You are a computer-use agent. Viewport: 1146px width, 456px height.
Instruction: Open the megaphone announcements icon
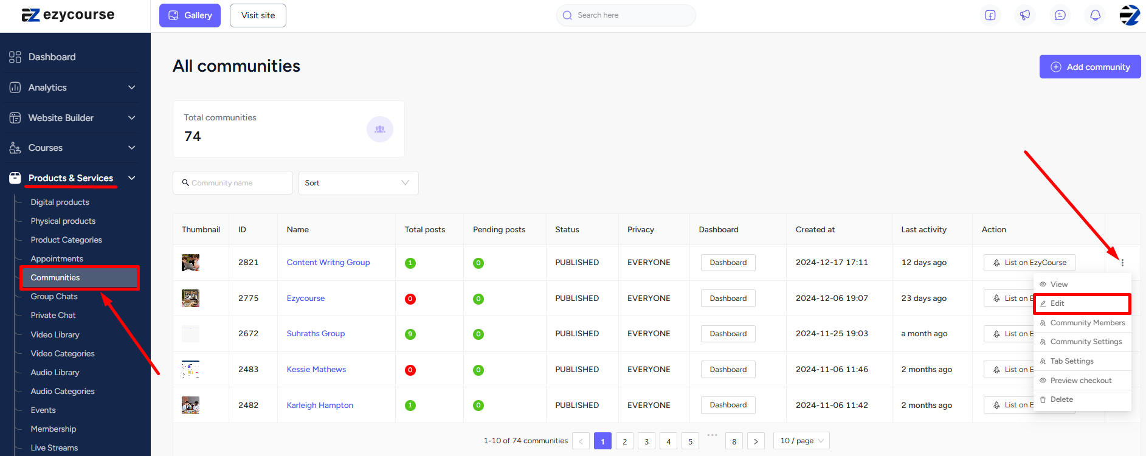coord(1025,15)
